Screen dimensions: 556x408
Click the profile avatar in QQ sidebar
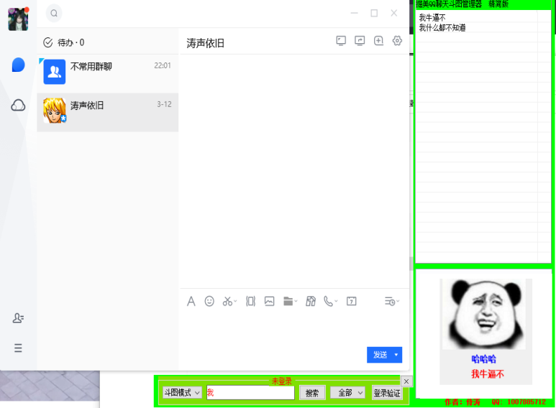point(18,19)
